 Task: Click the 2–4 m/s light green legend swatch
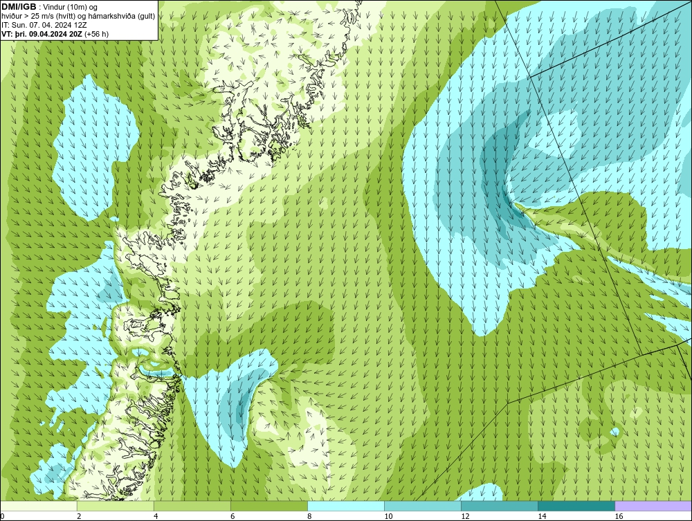(116, 506)
